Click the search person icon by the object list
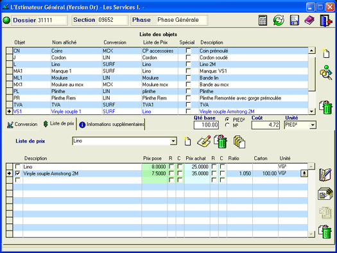Viewport: 337px width, 253px height. click(x=326, y=73)
